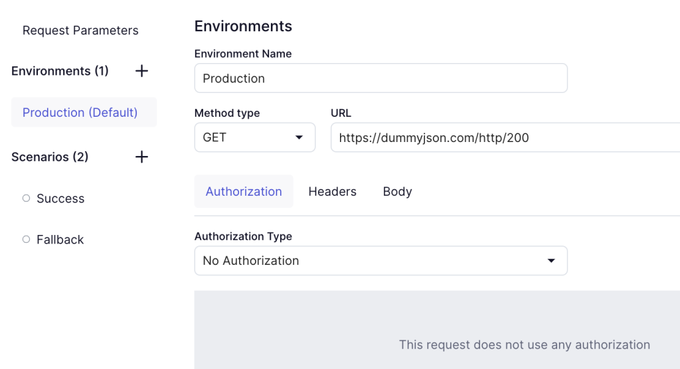
Task: Open the Authorization Type dropdown
Action: coord(381,261)
